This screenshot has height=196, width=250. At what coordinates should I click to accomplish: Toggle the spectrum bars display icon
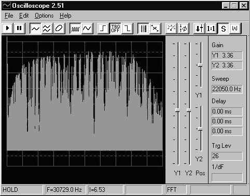tap(143, 29)
